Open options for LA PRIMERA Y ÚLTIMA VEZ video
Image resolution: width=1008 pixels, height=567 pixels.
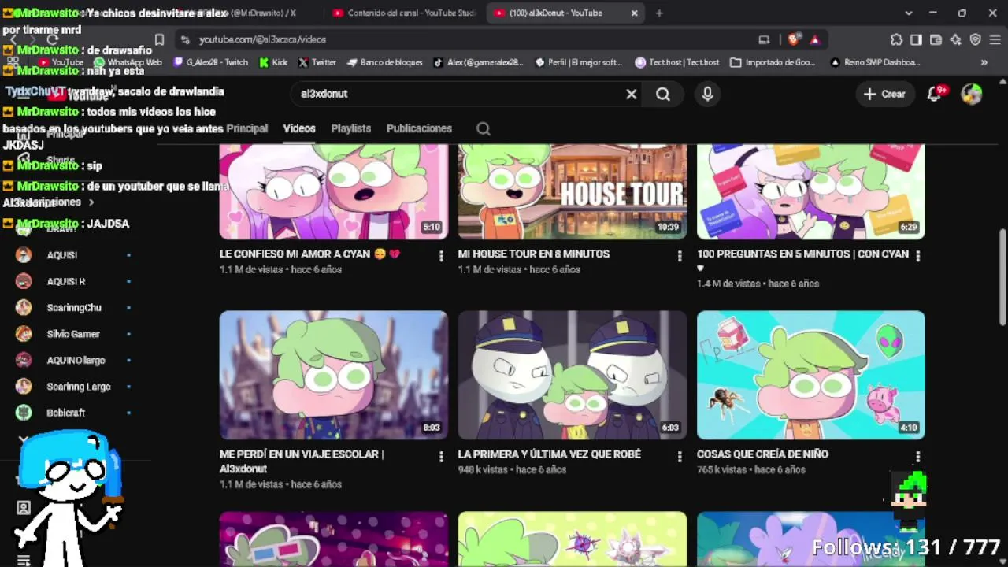point(680,457)
